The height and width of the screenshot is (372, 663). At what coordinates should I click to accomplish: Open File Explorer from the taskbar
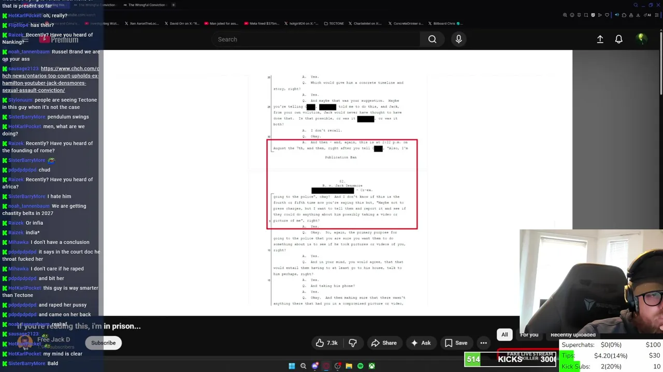tap(349, 366)
